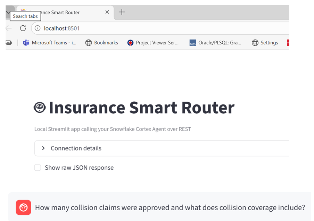Open the Search tabs dropdown
This screenshot has width=314, height=221.
(8, 12)
